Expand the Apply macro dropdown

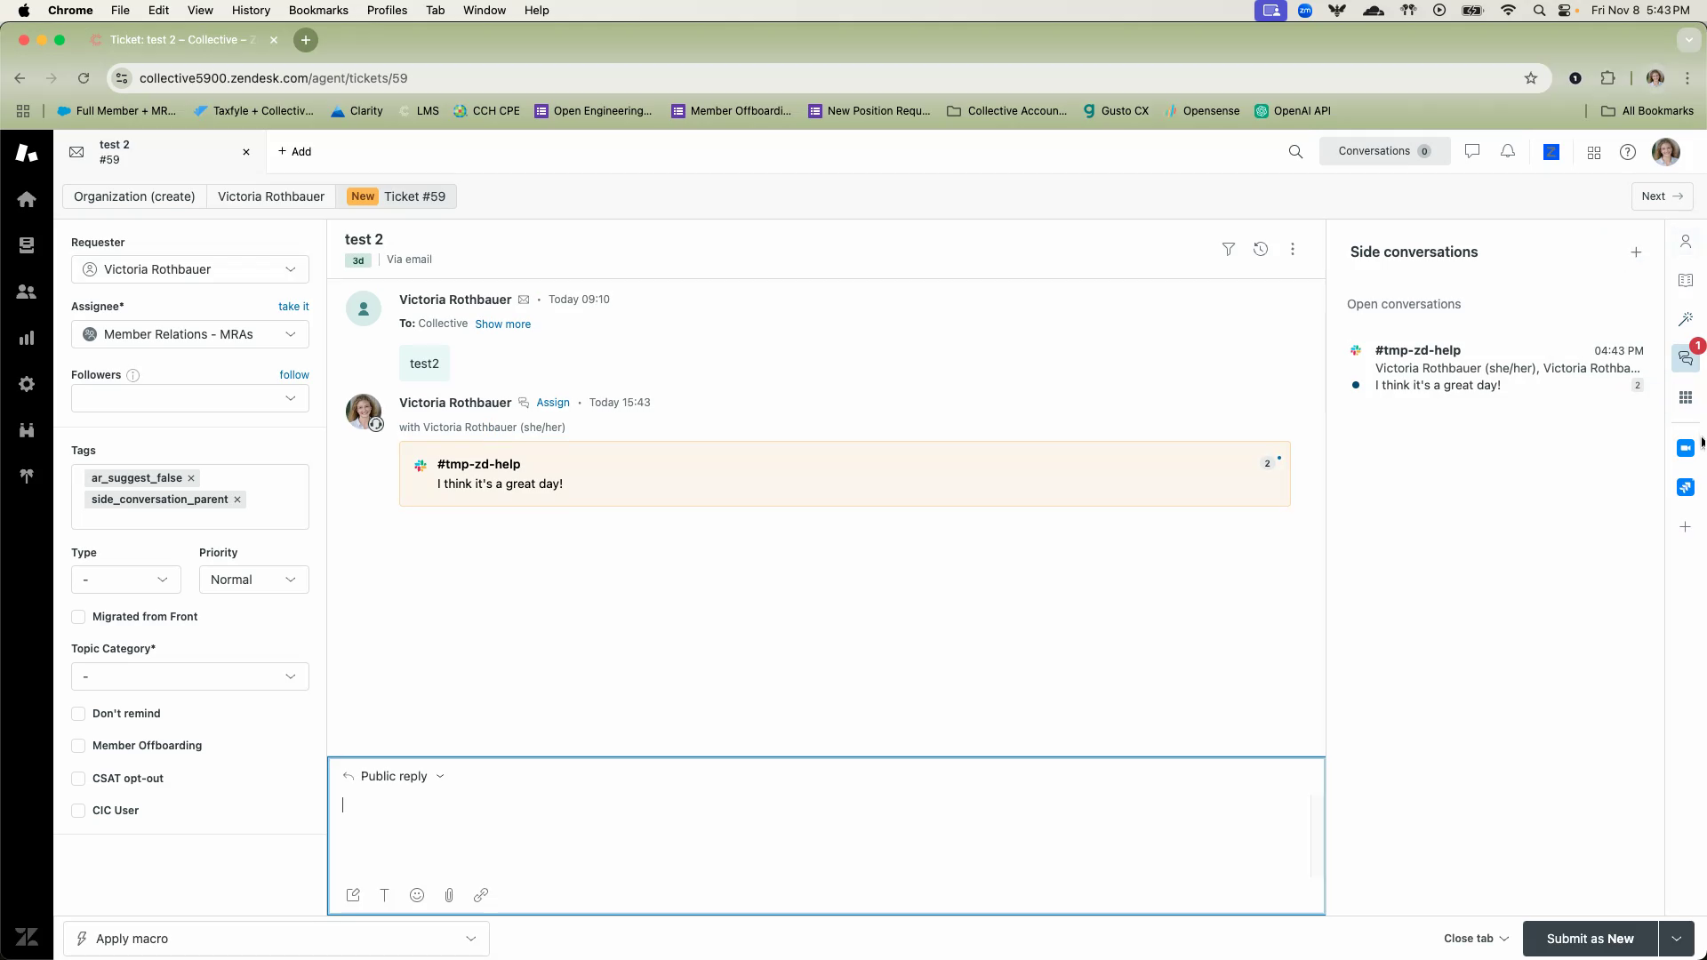[276, 939]
